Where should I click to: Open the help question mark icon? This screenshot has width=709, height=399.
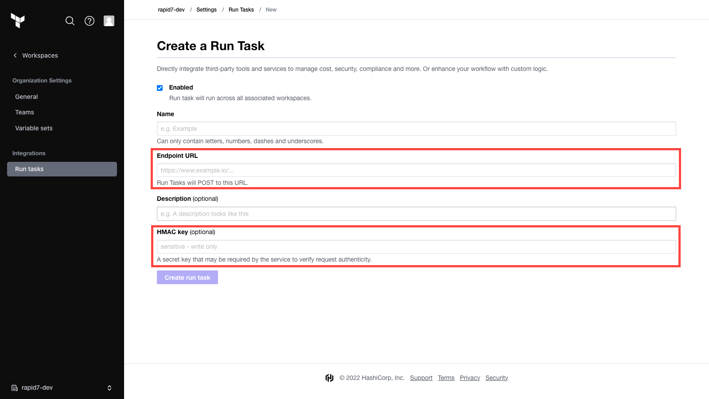click(x=90, y=21)
